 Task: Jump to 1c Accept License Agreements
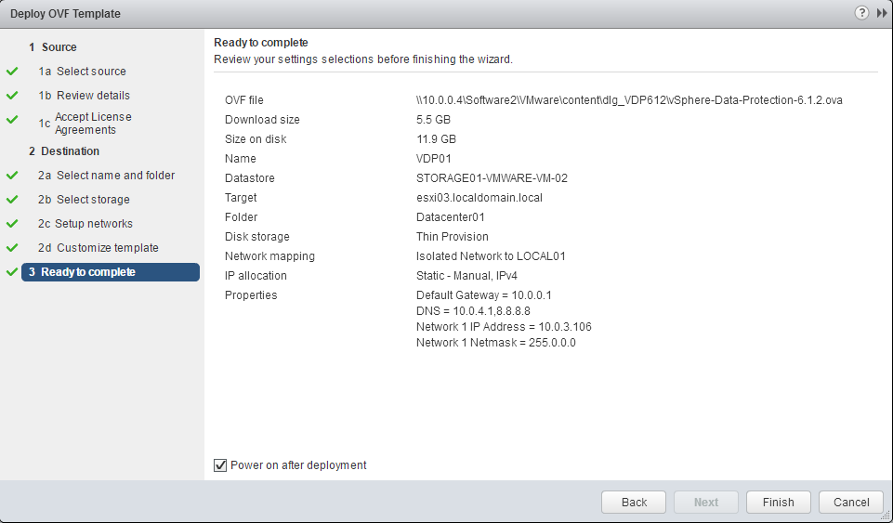pyautogui.click(x=93, y=124)
